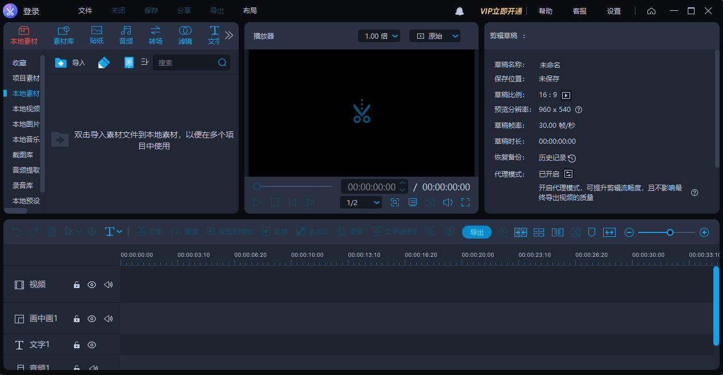Enter fullscreen preview
723x375 pixels.
coord(466,202)
